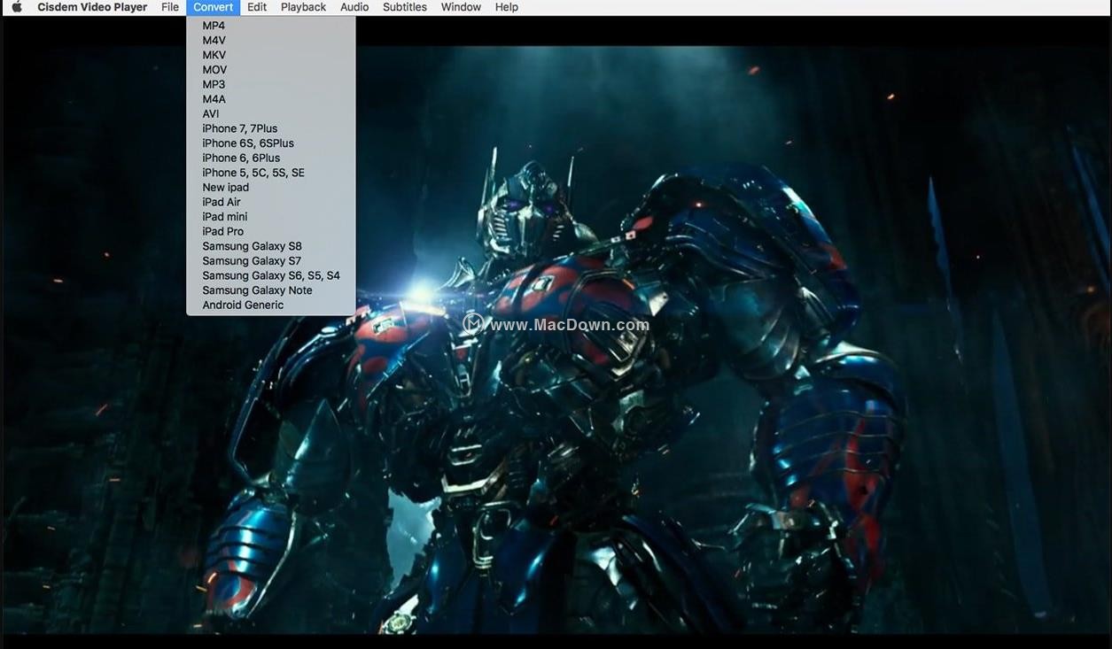Convert to MP3 audio format

pyautogui.click(x=214, y=84)
